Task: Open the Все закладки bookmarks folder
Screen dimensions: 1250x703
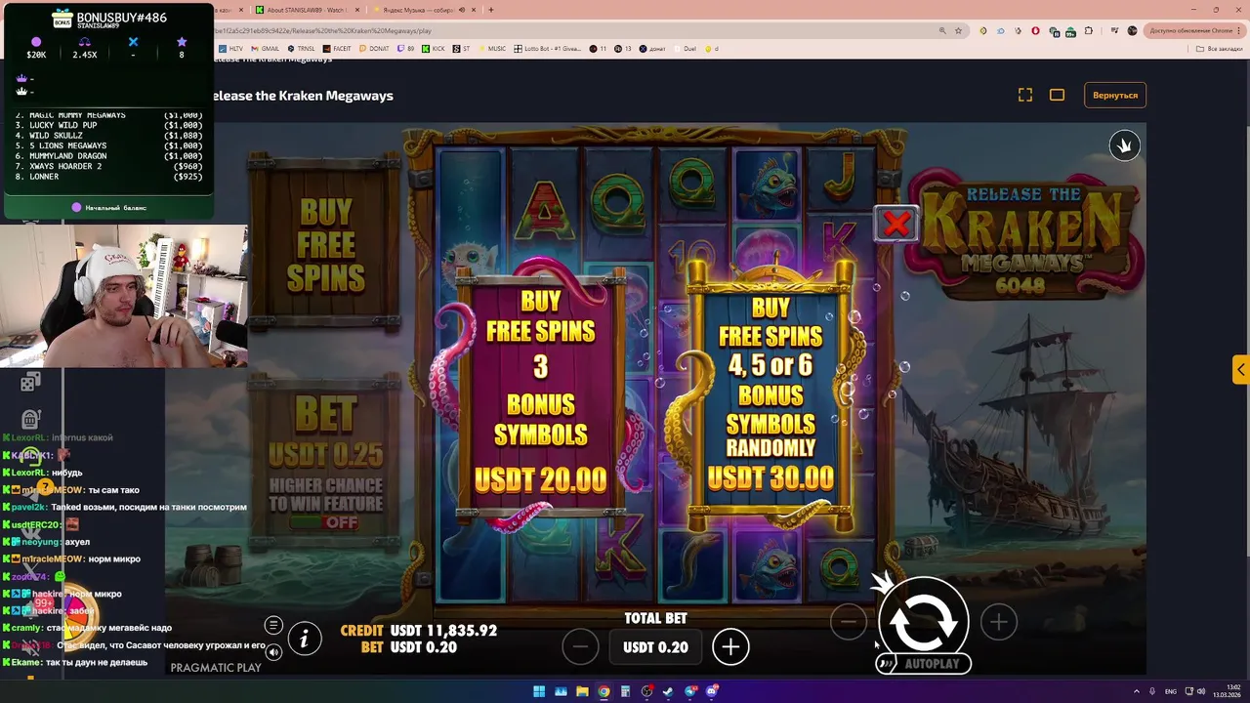Action: (1222, 48)
